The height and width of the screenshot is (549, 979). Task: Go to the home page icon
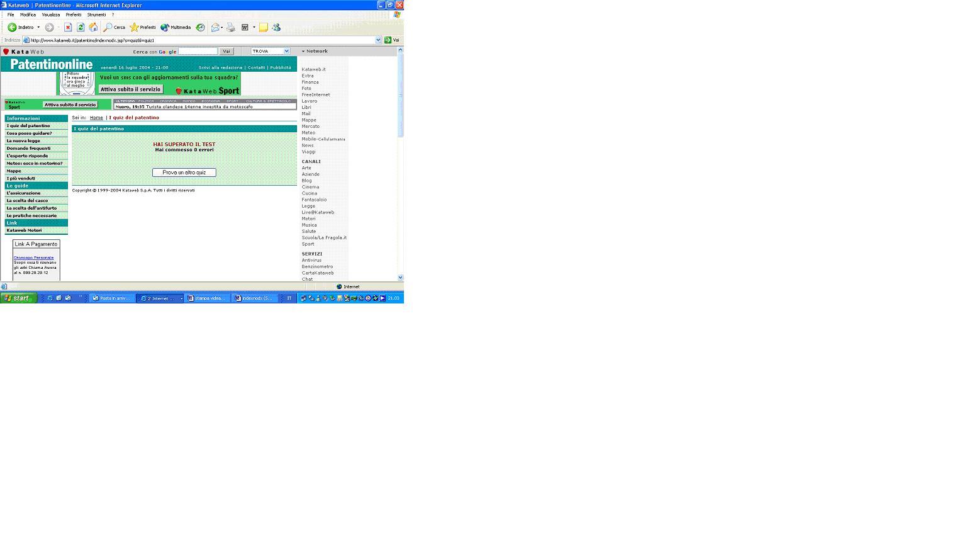[x=93, y=27]
